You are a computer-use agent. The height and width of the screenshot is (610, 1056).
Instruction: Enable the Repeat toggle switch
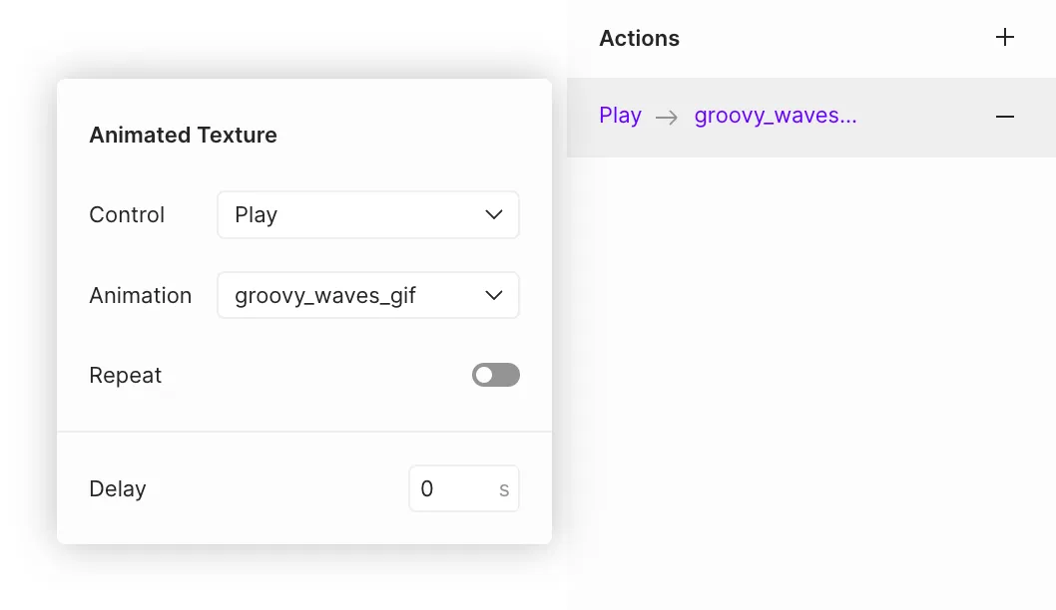[x=496, y=375]
